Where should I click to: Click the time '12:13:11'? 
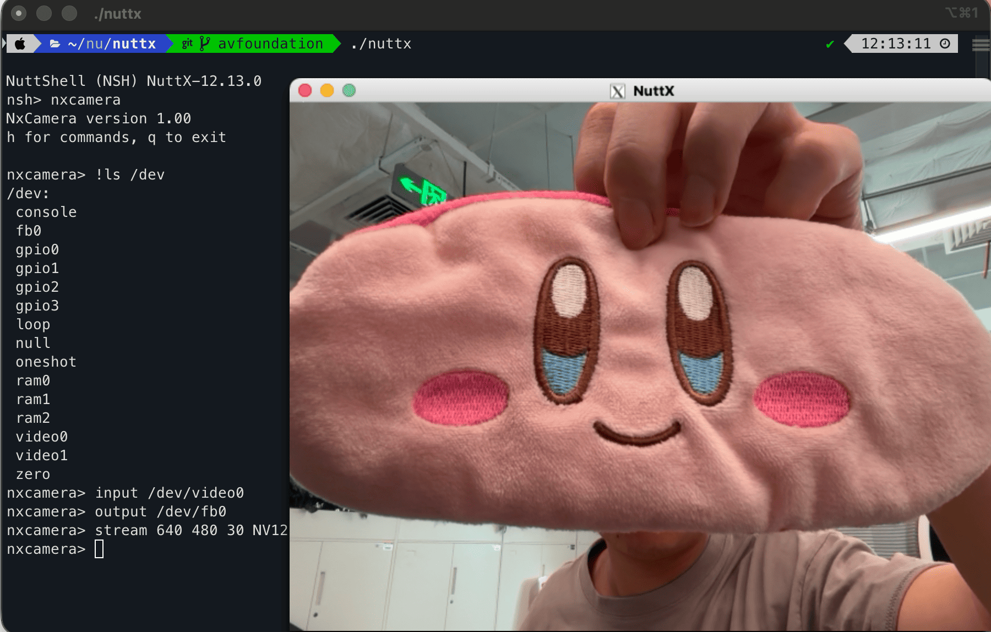(896, 43)
